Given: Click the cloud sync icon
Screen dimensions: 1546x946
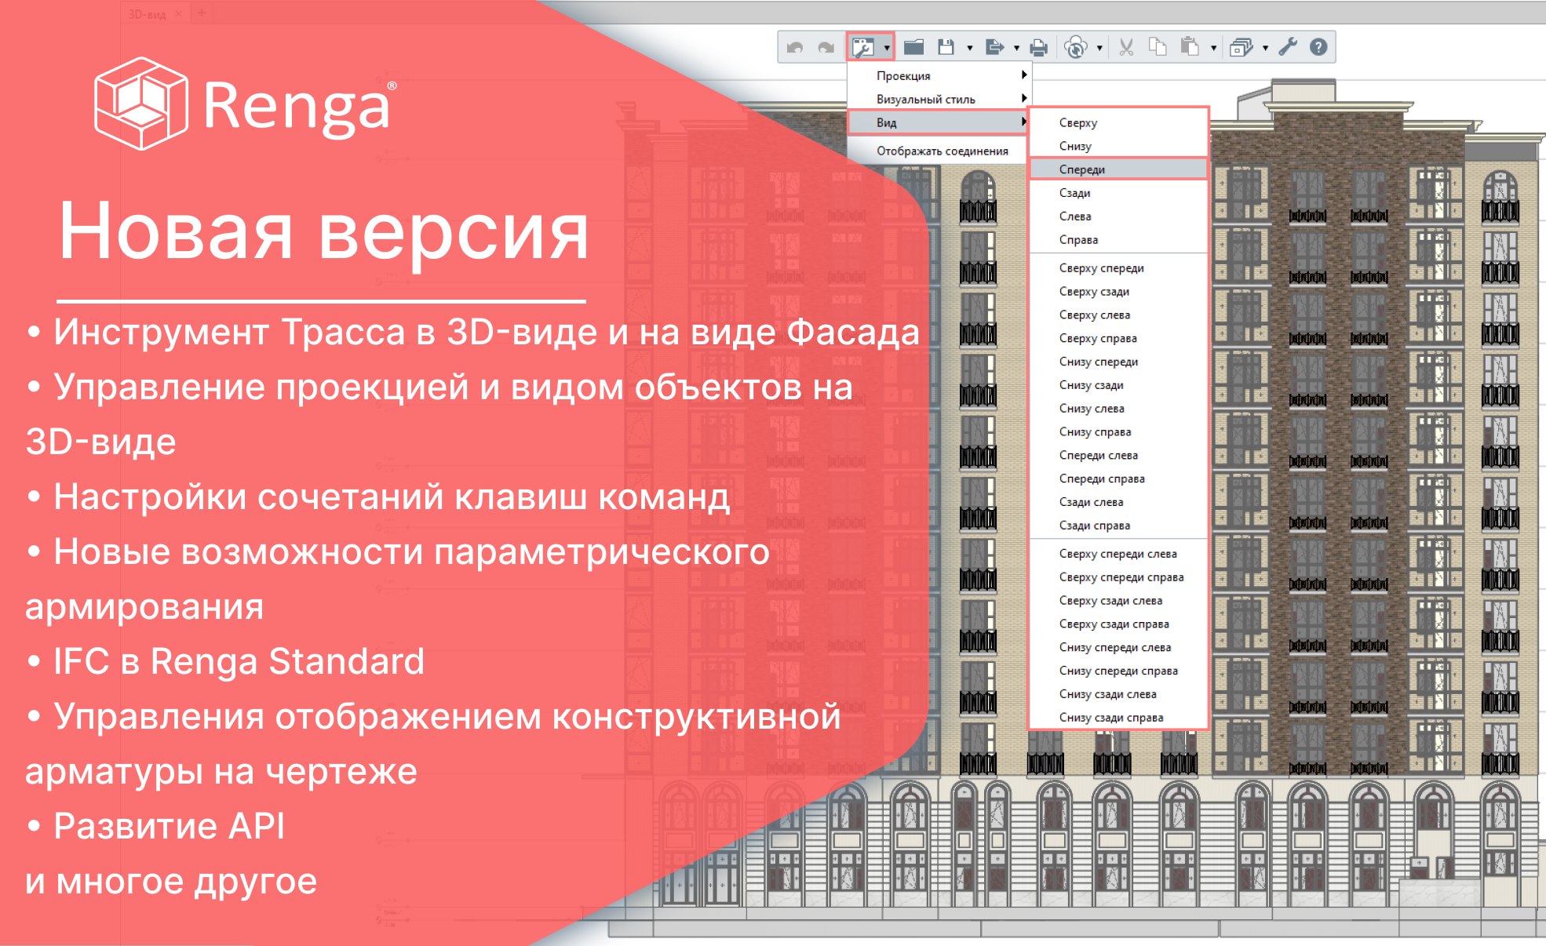Looking at the screenshot, I should tap(1076, 47).
